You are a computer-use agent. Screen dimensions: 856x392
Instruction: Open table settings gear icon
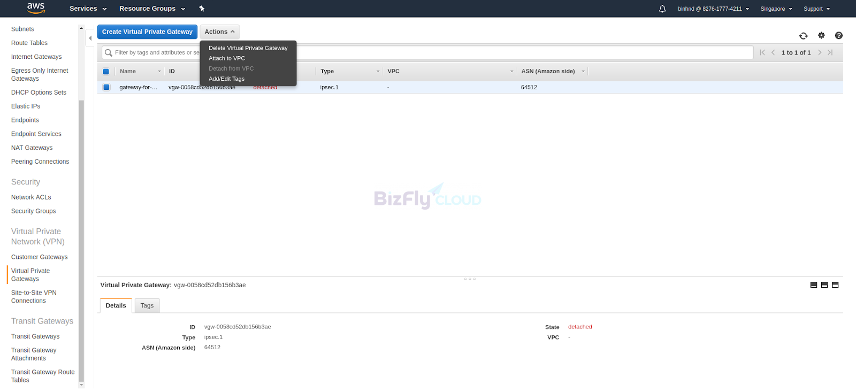(x=821, y=35)
